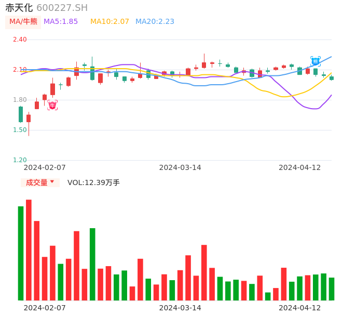Click the last candlestick on the price chart

(x=332, y=78)
